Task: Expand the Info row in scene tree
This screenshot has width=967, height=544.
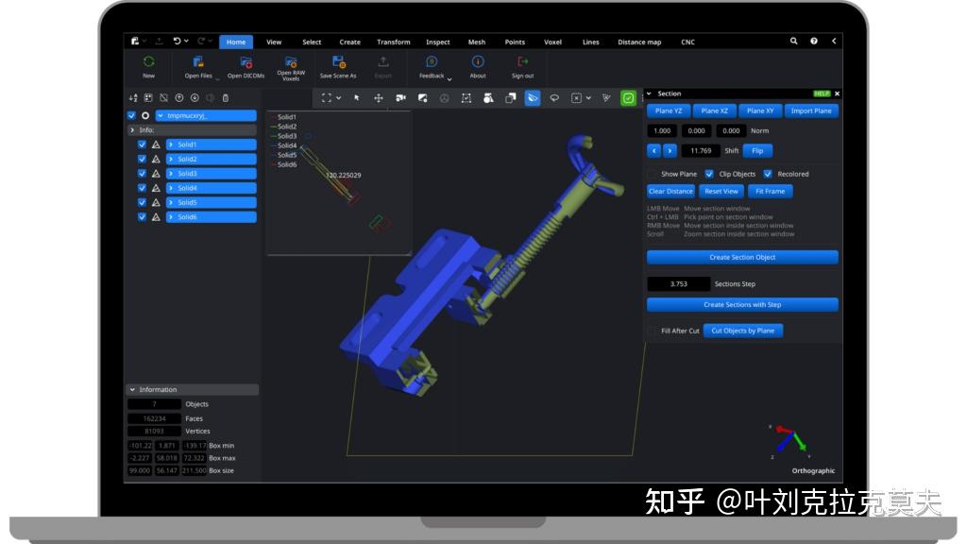Action: (x=132, y=130)
